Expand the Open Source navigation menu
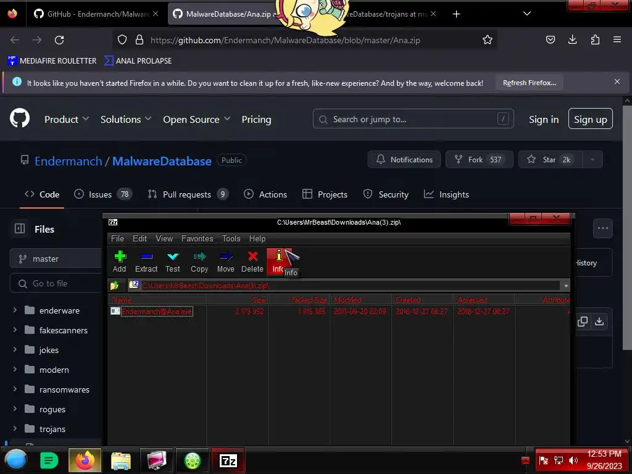Screen dimensions: 632x474 [x=196, y=119]
